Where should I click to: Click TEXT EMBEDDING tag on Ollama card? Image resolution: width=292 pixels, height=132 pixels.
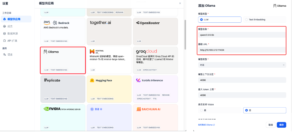coord(59,70)
